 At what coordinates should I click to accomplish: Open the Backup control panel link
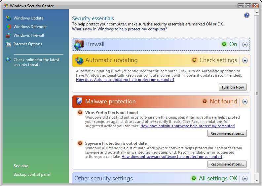tap(32, 174)
